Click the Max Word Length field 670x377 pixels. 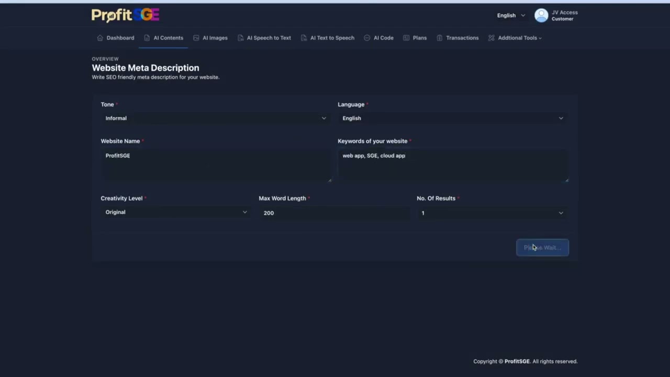tap(334, 213)
